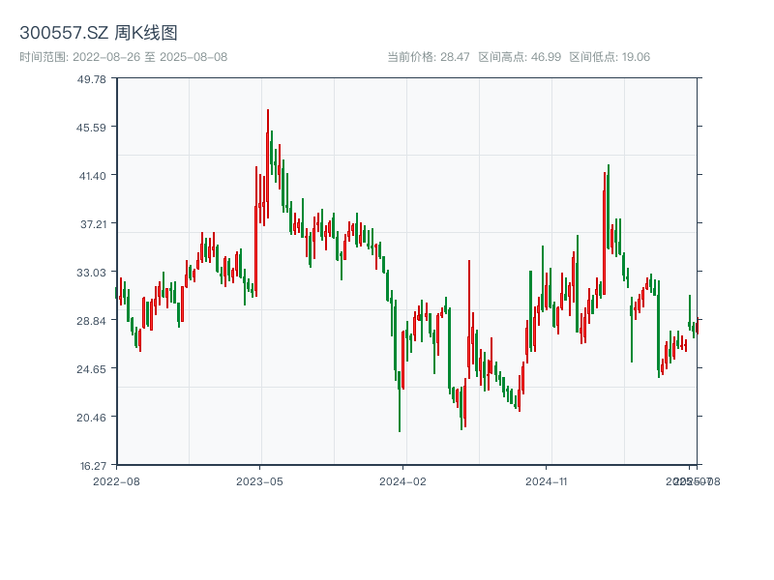774x580 pixels.
Task: Select the 2023-05 x-axis date label
Action: click(259, 480)
